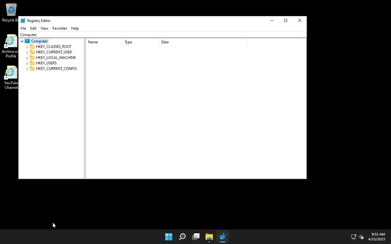The image size is (391, 244).
Task: Select HKEY_LOCAL_MACHINE label in tree
Action: pos(56,58)
